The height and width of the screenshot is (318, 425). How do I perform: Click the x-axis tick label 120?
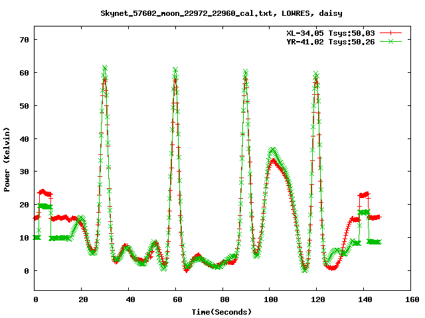pyautogui.click(x=318, y=299)
